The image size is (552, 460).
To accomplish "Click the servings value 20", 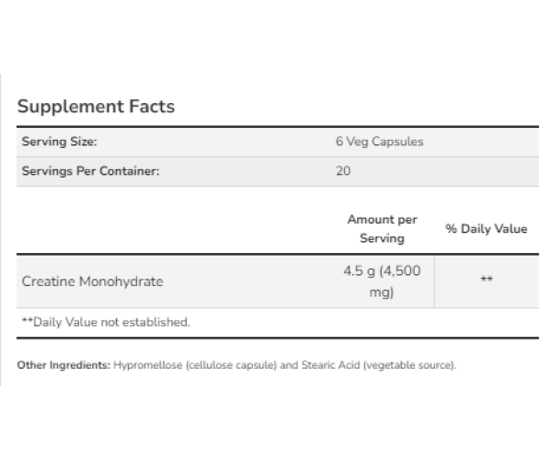I will [x=344, y=171].
